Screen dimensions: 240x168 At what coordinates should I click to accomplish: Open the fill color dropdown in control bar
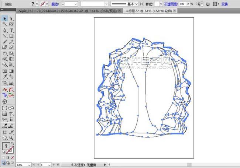pos(37,4)
